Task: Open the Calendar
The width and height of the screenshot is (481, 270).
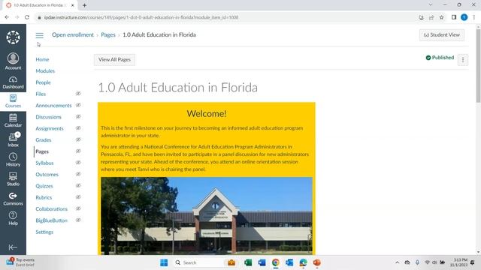Action: pos(13,120)
